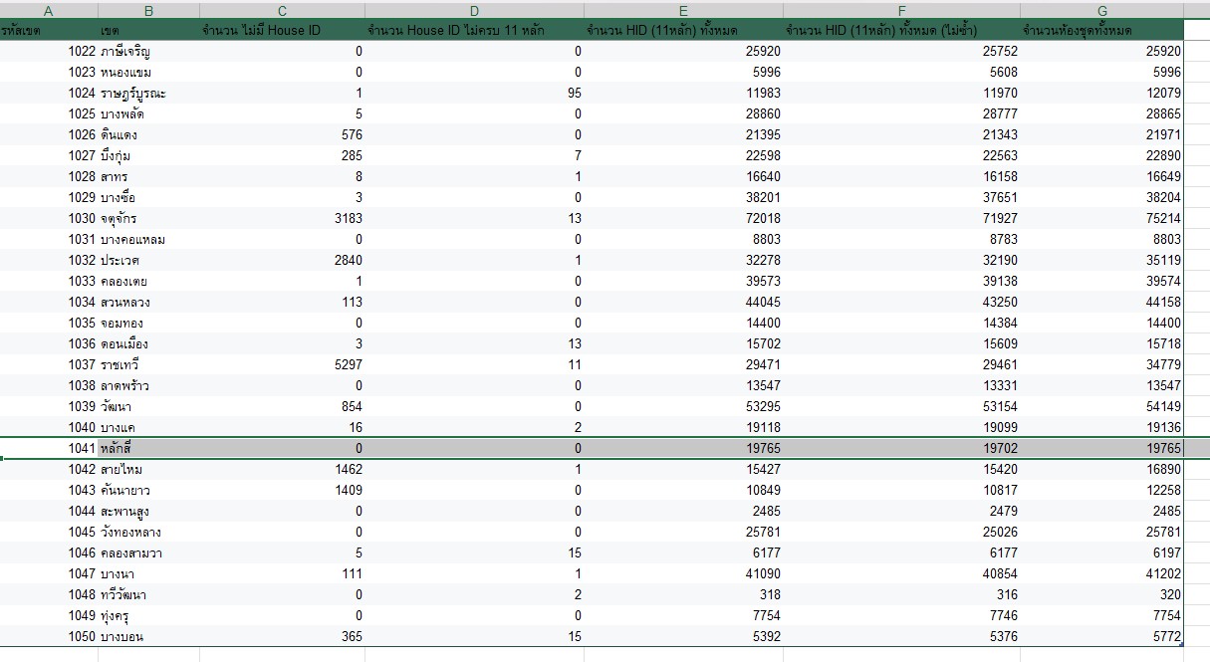1210x662 pixels.
Task: Click the cell with value 576
Action: [282, 134]
